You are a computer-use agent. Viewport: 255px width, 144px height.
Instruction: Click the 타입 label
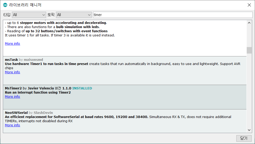[x=7, y=15]
